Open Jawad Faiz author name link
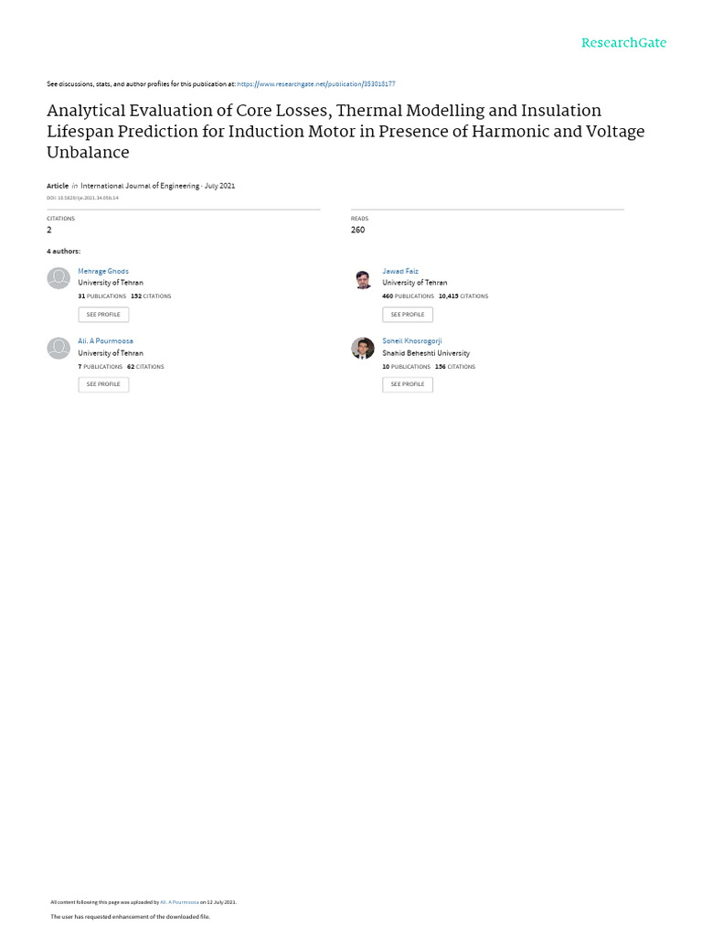Image resolution: width=702 pixels, height=937 pixels. [400, 271]
